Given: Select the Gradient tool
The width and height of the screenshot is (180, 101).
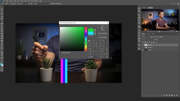Looking at the screenshot, I should 2,36.
